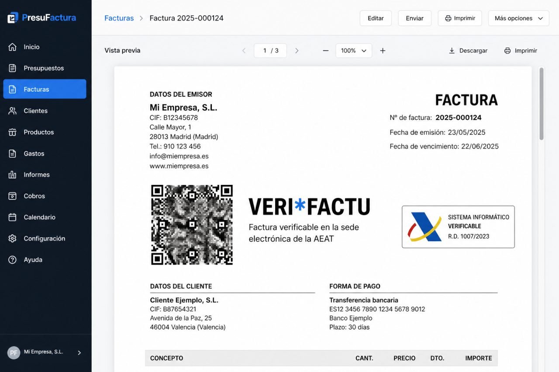
Task: Click the PF avatar circle
Action: click(x=14, y=353)
